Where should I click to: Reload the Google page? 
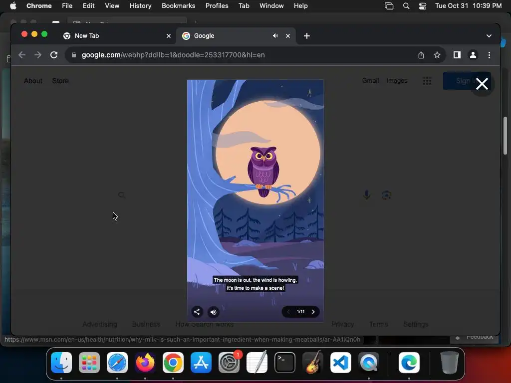click(x=54, y=55)
